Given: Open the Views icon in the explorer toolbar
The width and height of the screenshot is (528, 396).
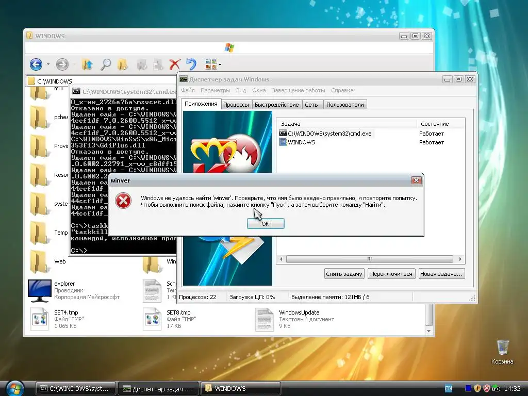Looking at the screenshot, I should 211,64.
